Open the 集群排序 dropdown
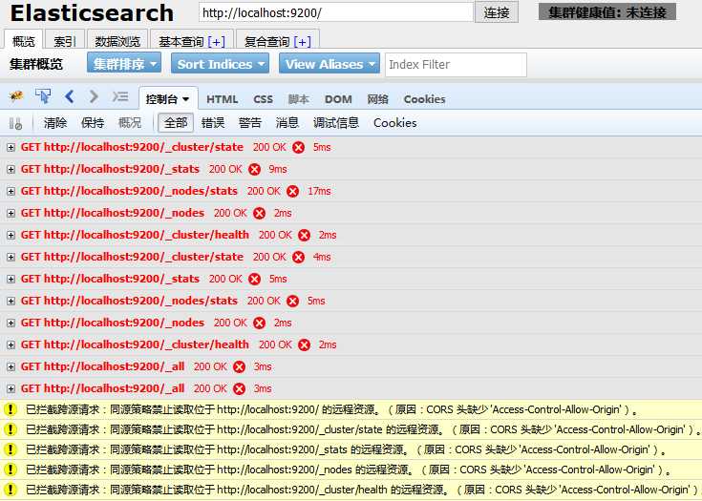 coord(124,64)
